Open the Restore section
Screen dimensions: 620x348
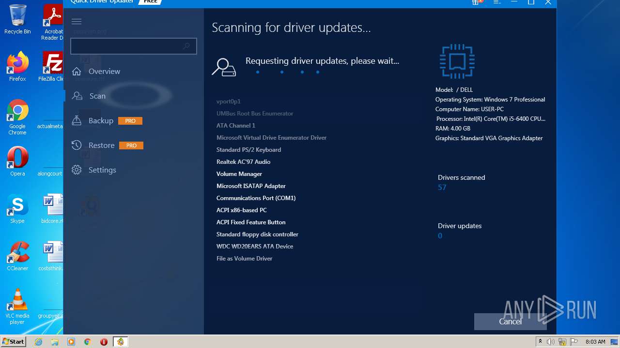click(101, 145)
